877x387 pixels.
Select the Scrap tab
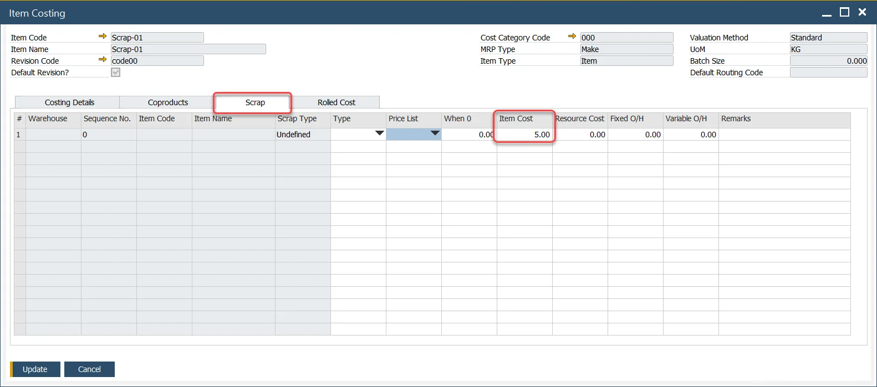click(x=255, y=102)
